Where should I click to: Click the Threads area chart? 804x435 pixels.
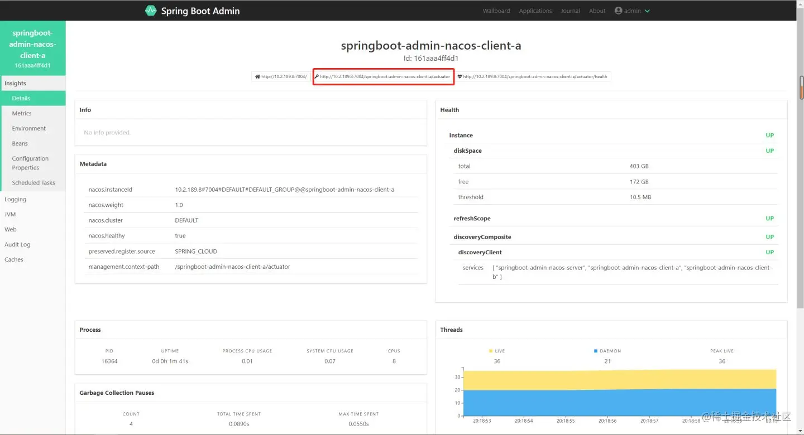pyautogui.click(x=620, y=392)
